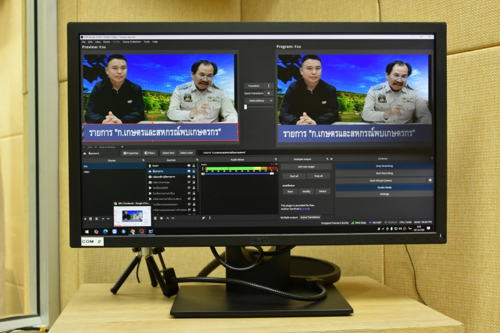
Task: Click the Start Recording button
Action: point(383,173)
